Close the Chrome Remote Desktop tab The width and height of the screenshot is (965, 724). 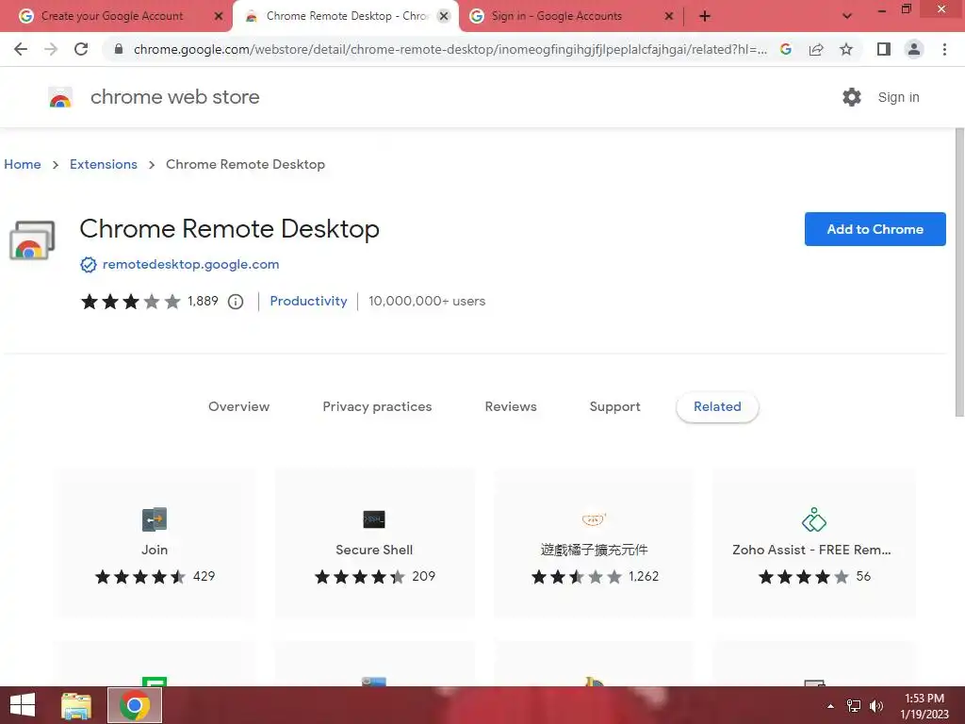coord(443,16)
